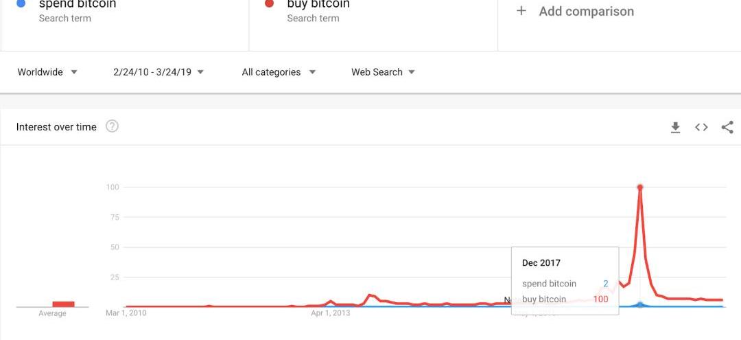Click the Dec 2017 peak data point
This screenshot has width=741, height=340.
640,188
